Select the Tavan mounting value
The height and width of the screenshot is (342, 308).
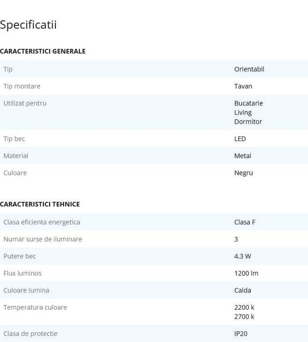pos(243,86)
